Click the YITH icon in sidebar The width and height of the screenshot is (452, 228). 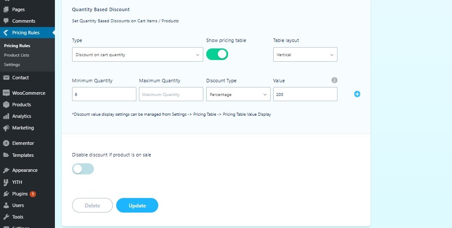pos(6,182)
